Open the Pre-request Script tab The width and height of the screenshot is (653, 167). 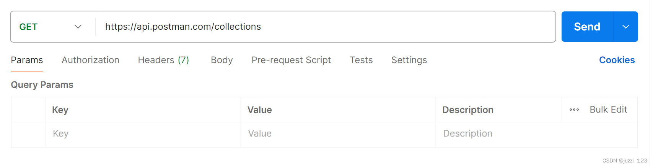tap(291, 60)
